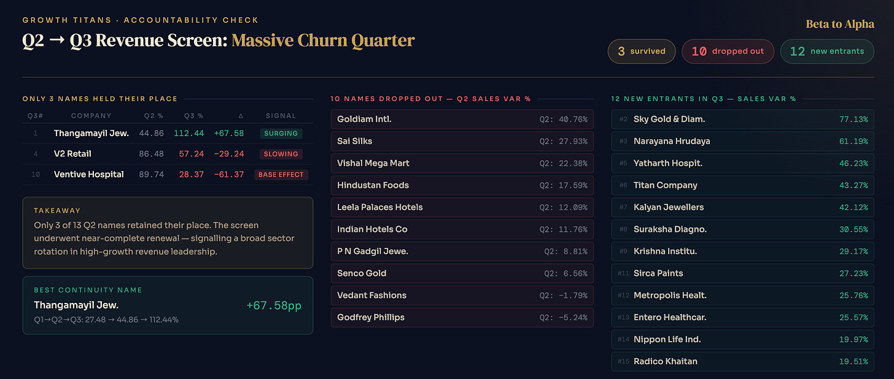Click the '3 survived' pill

[642, 52]
